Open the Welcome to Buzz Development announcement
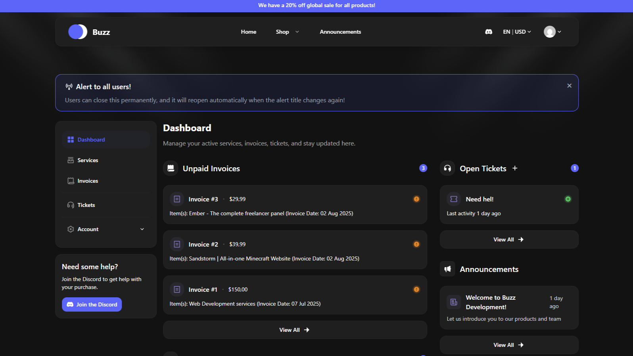Image resolution: width=633 pixels, height=356 pixels. coord(491,302)
